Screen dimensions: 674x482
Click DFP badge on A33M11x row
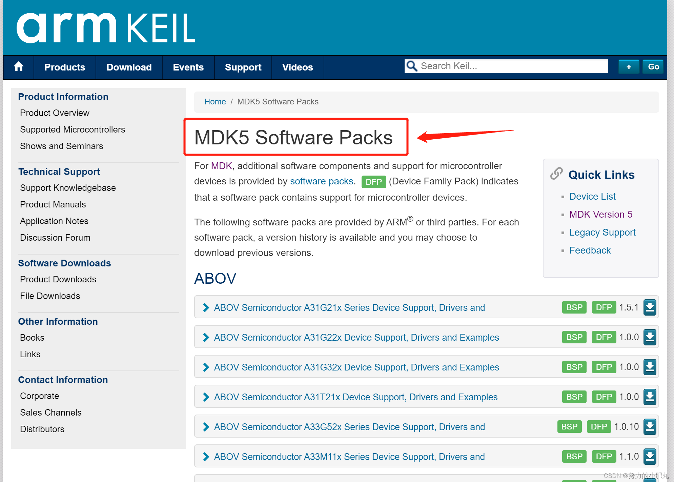pyautogui.click(x=604, y=457)
